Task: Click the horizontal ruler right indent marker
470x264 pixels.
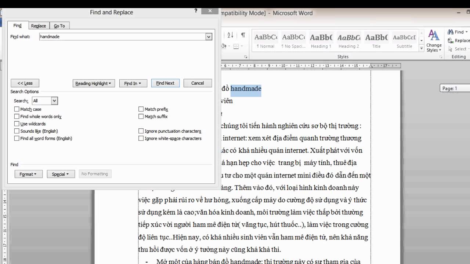Action: pyautogui.click(x=371, y=66)
